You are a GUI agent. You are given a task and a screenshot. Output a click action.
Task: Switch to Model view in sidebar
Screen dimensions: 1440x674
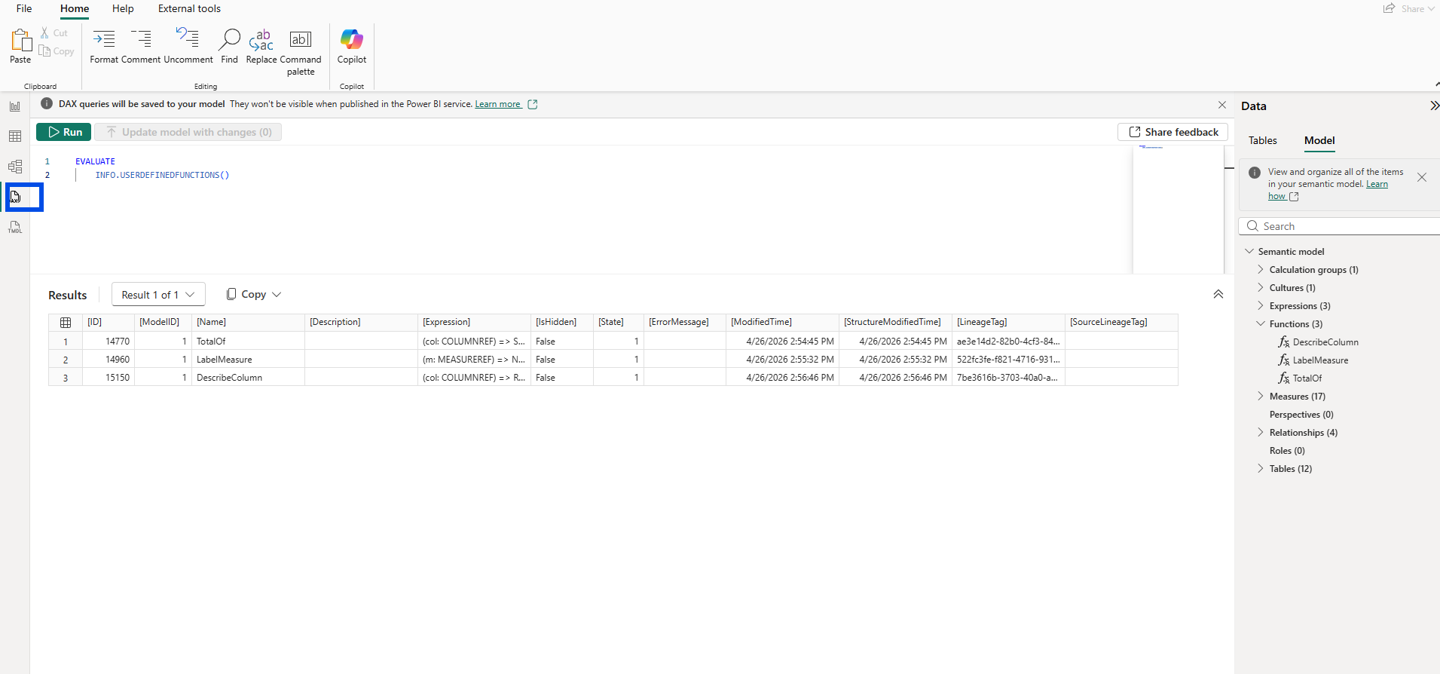pos(15,167)
